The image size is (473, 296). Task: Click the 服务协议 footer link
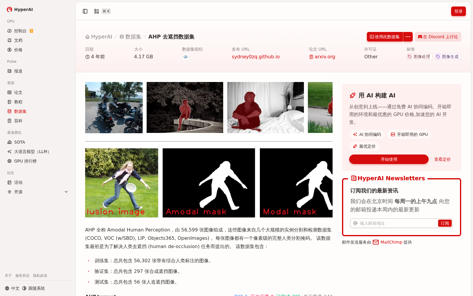point(22,276)
